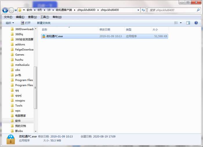Click the folder tree scroll-down arrow
203x147 pixels.
point(36,131)
